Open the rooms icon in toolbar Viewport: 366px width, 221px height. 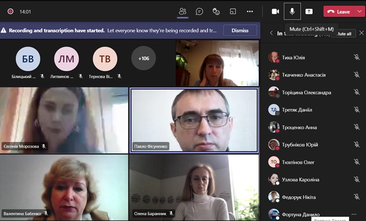233,12
